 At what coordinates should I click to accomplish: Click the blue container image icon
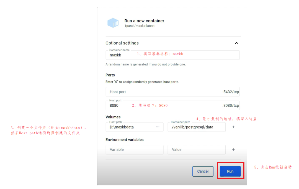[113, 23]
